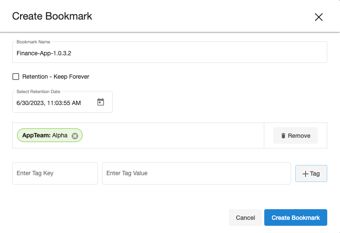Screen dimensions: 340x233
Task: Open the retention date calendar picker
Action: coord(100,102)
